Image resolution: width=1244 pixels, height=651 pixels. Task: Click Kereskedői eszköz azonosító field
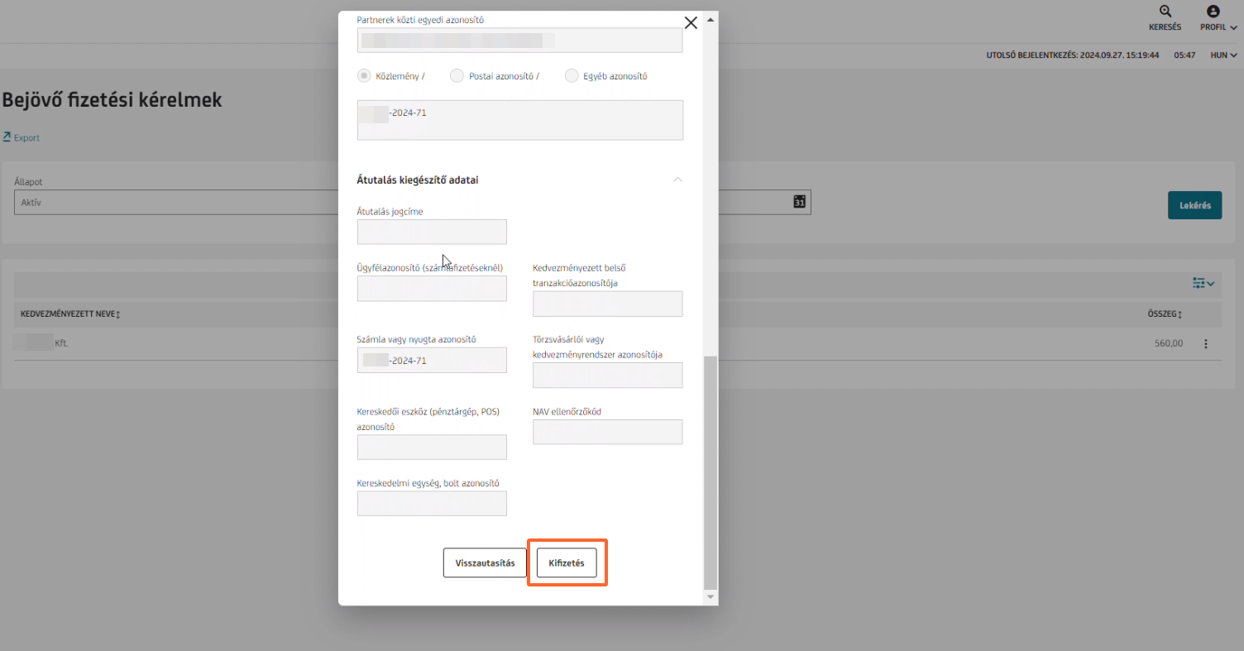(432, 448)
